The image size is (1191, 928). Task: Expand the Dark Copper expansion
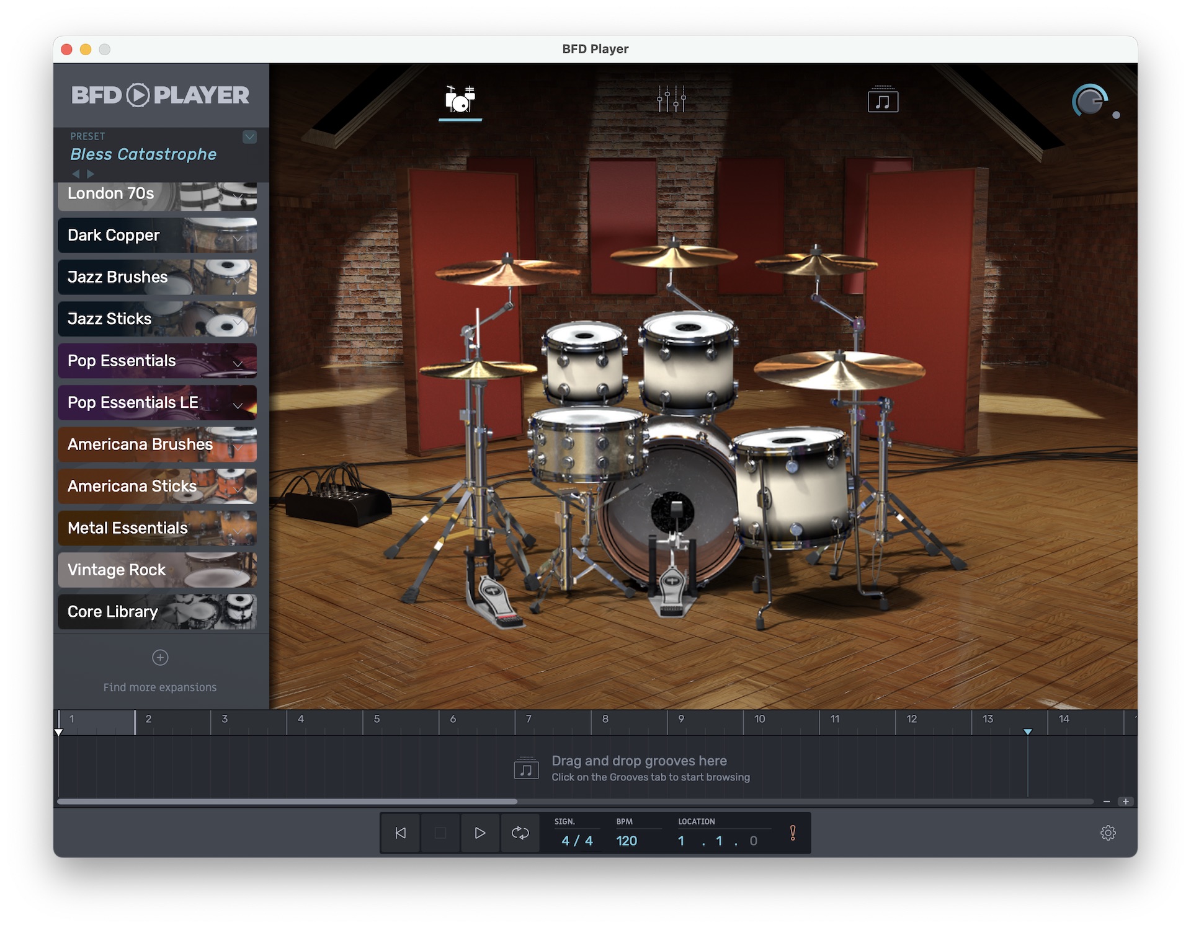click(x=238, y=238)
